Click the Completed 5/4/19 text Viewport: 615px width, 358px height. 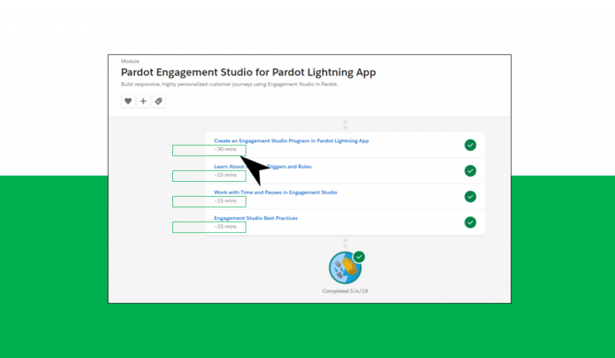[345, 291]
